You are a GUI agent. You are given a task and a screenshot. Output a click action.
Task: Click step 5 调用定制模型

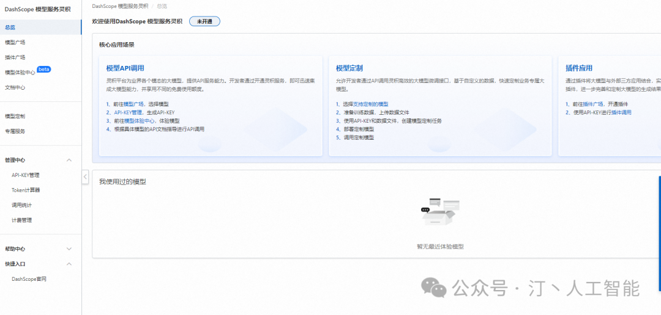355,137
